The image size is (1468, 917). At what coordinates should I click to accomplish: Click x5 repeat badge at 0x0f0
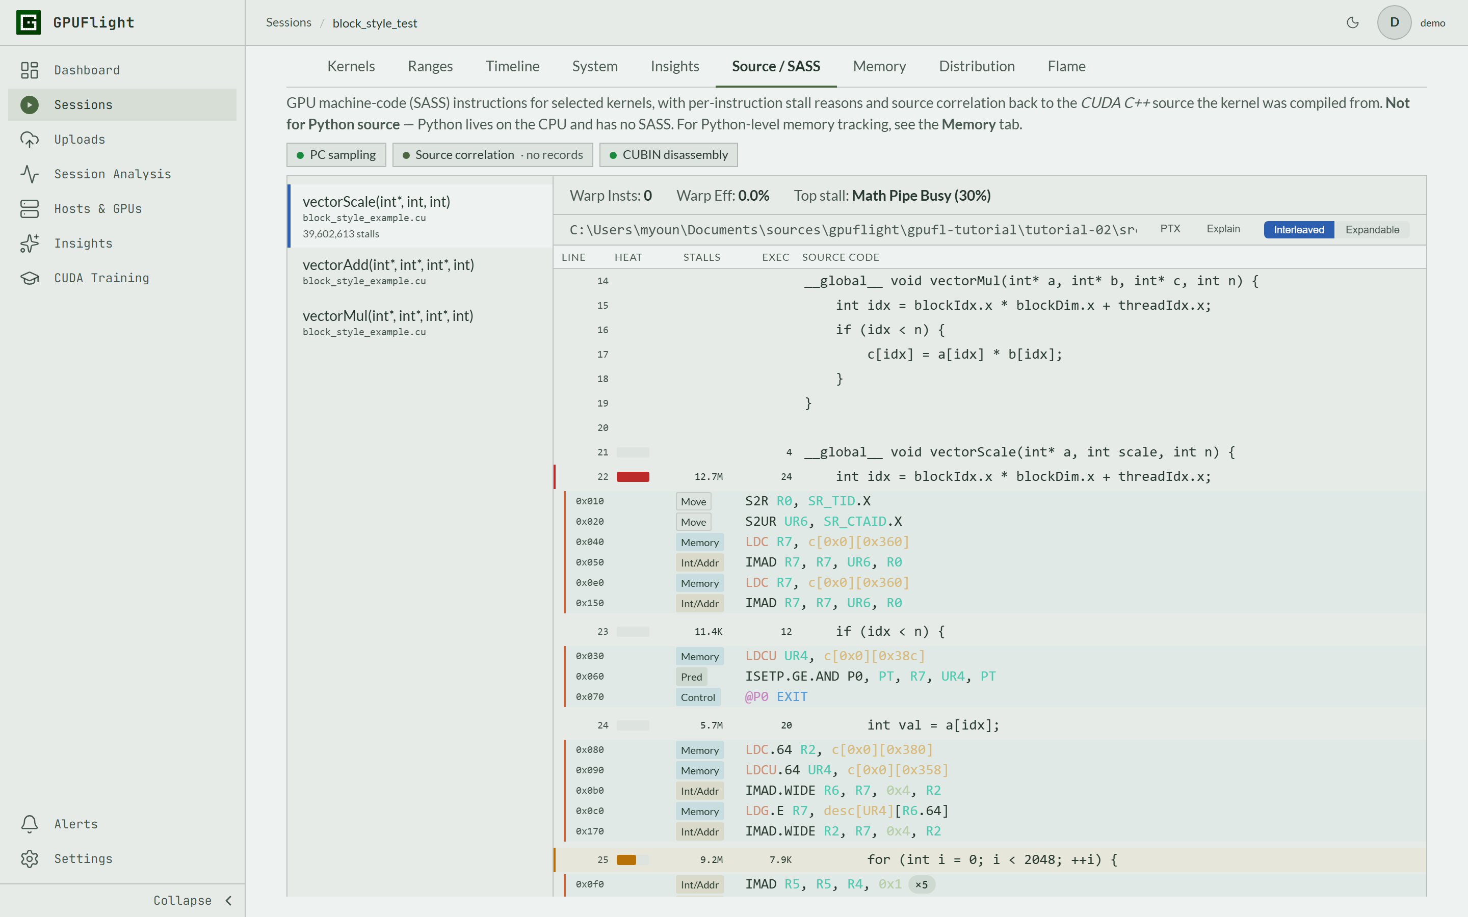click(x=922, y=884)
